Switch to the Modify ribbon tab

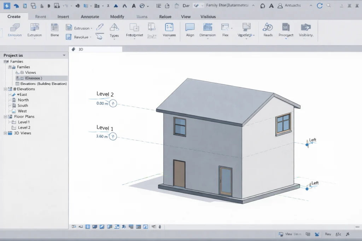(x=117, y=17)
